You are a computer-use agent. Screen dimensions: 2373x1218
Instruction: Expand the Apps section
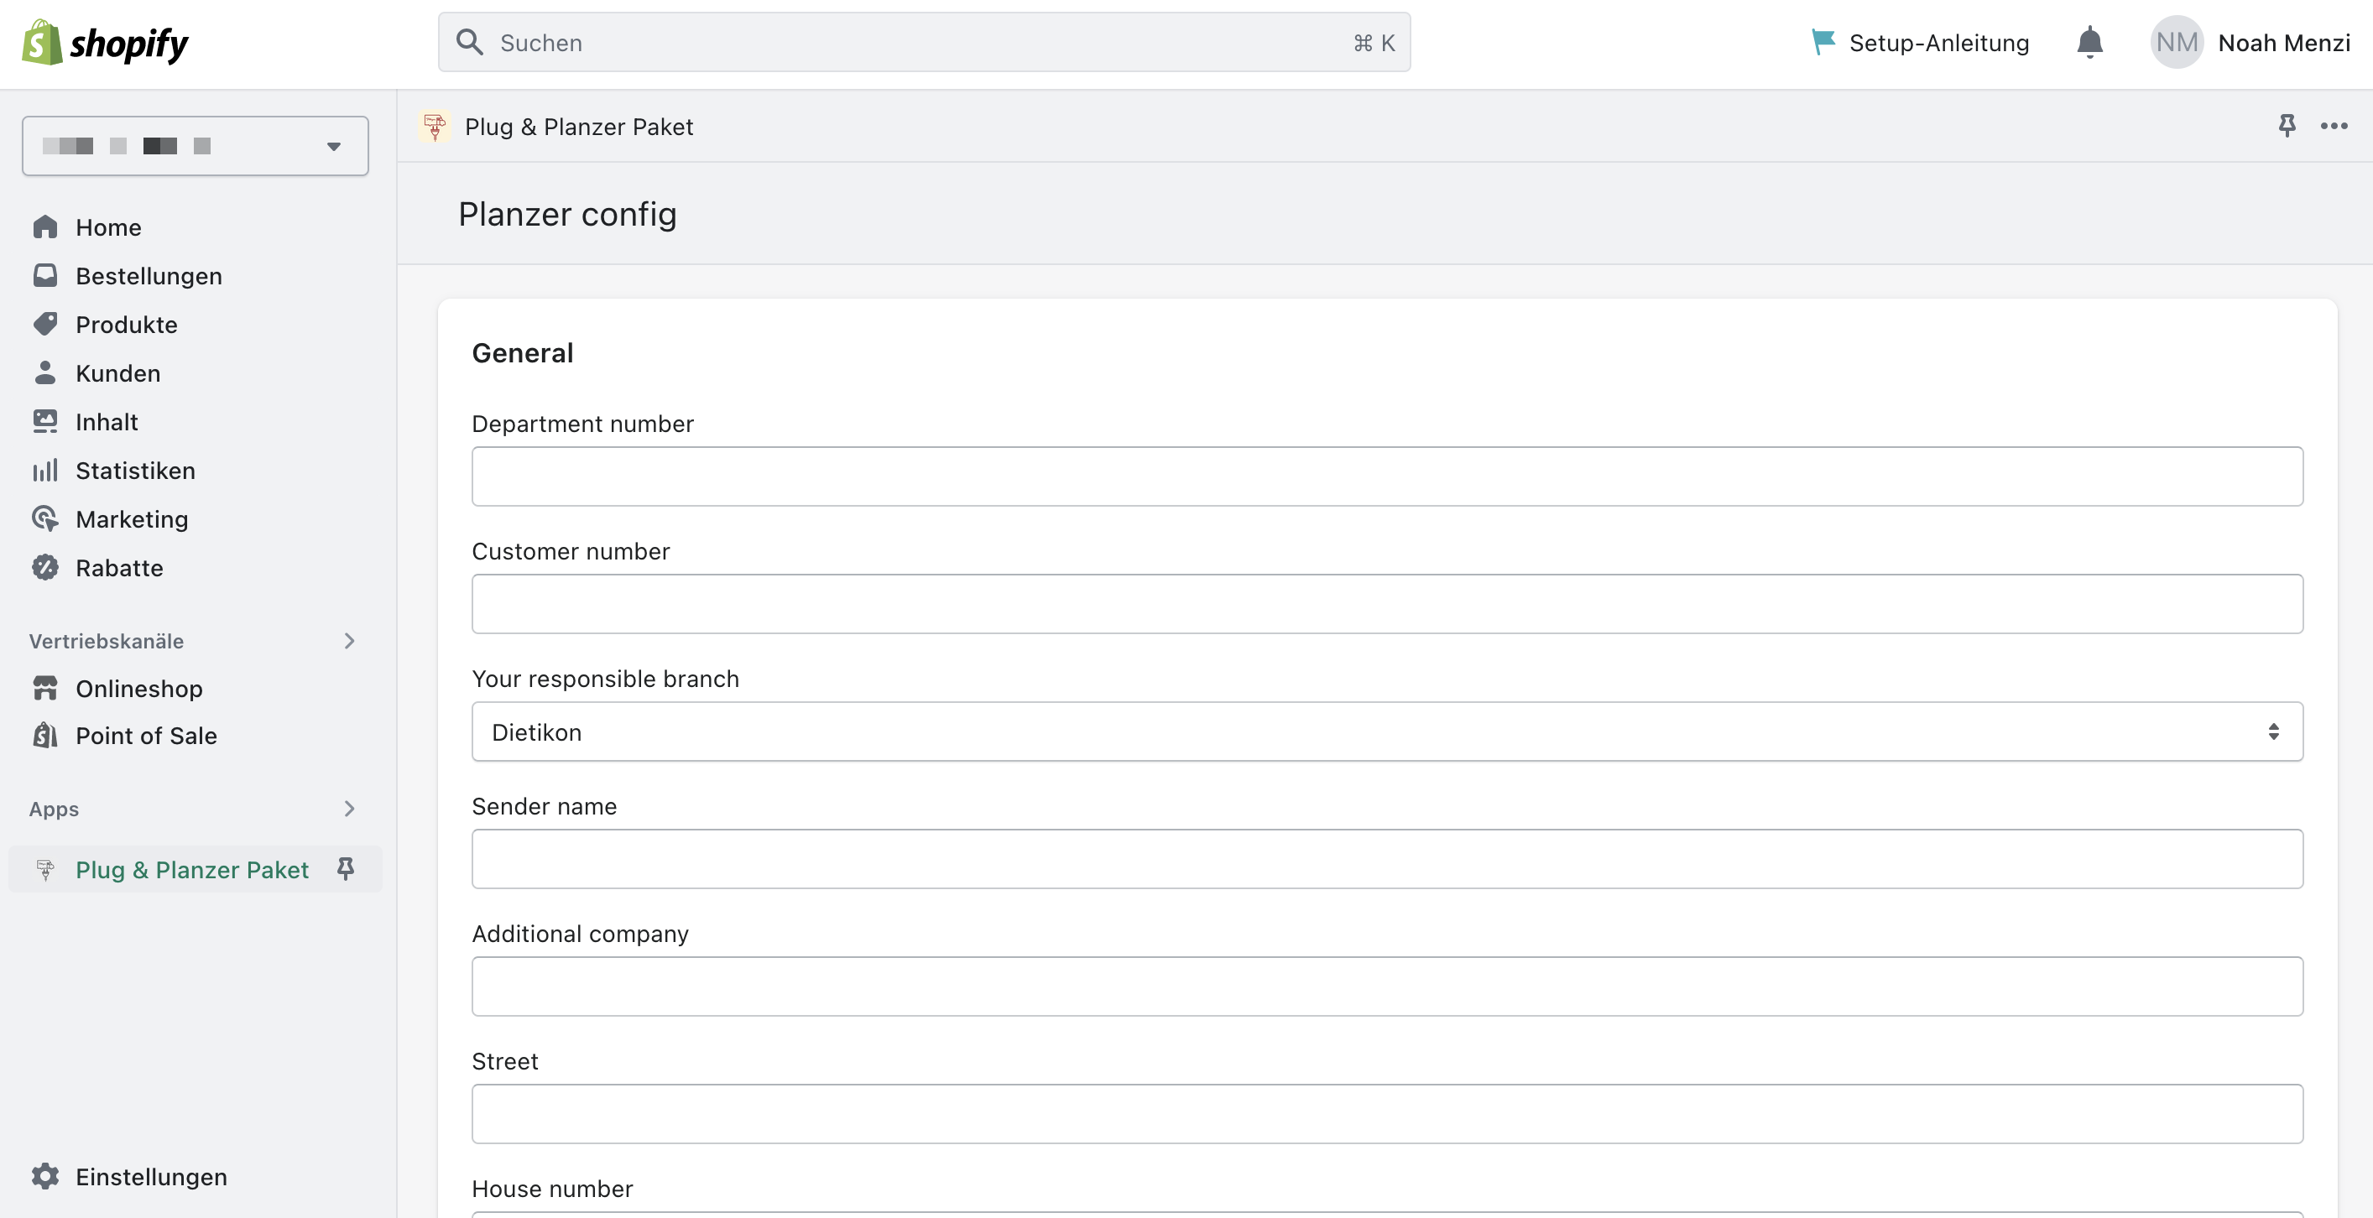point(348,809)
